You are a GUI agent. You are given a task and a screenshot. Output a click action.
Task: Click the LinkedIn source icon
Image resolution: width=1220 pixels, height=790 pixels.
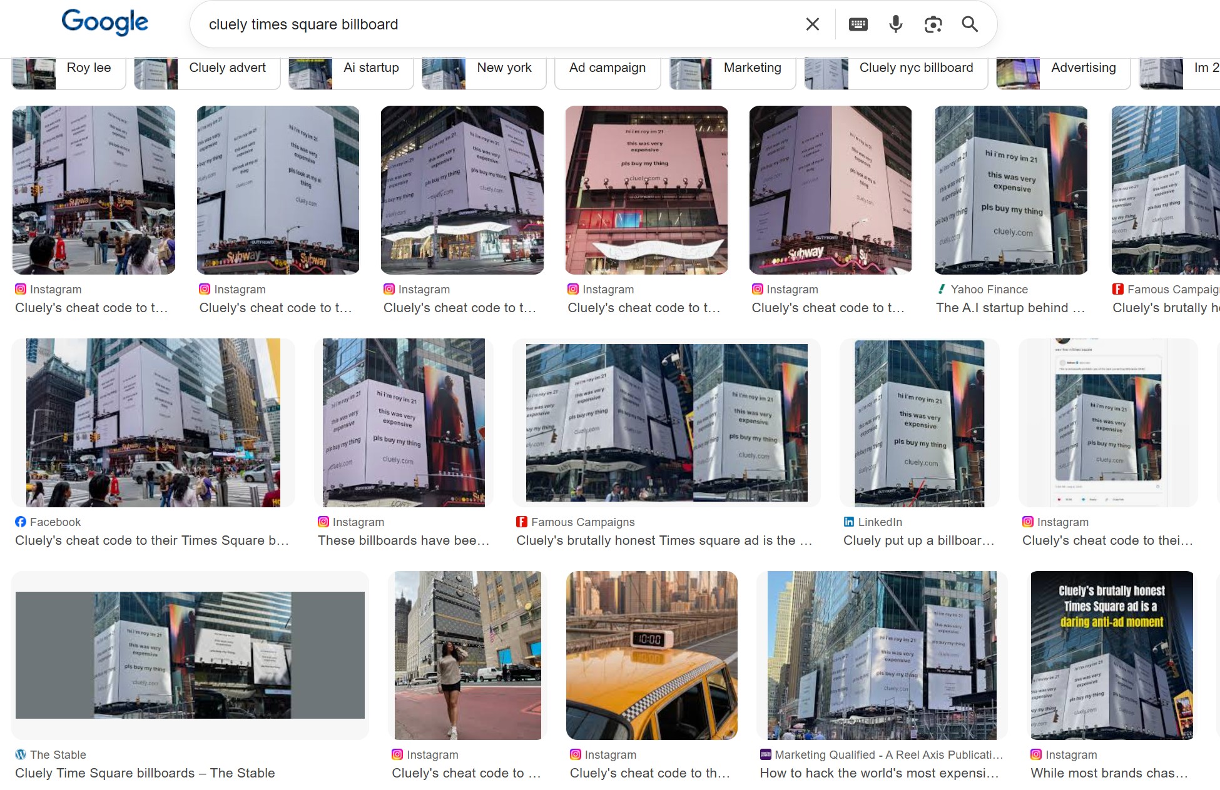848,522
